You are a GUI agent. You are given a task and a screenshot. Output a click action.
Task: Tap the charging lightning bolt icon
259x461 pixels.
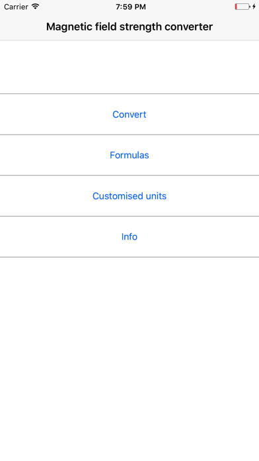[x=254, y=7]
